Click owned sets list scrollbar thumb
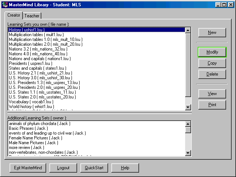 click(x=188, y=65)
